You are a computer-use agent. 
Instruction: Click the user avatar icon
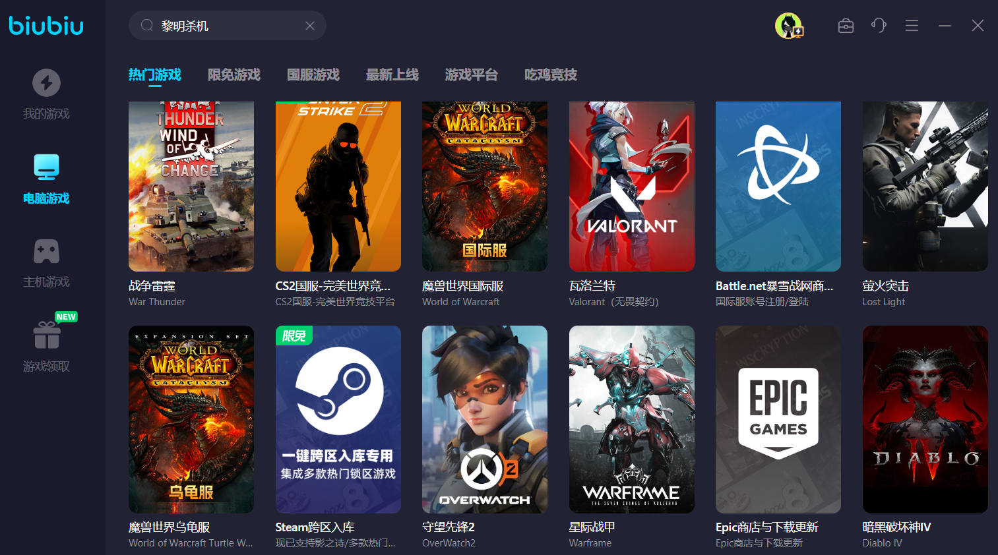(x=788, y=26)
